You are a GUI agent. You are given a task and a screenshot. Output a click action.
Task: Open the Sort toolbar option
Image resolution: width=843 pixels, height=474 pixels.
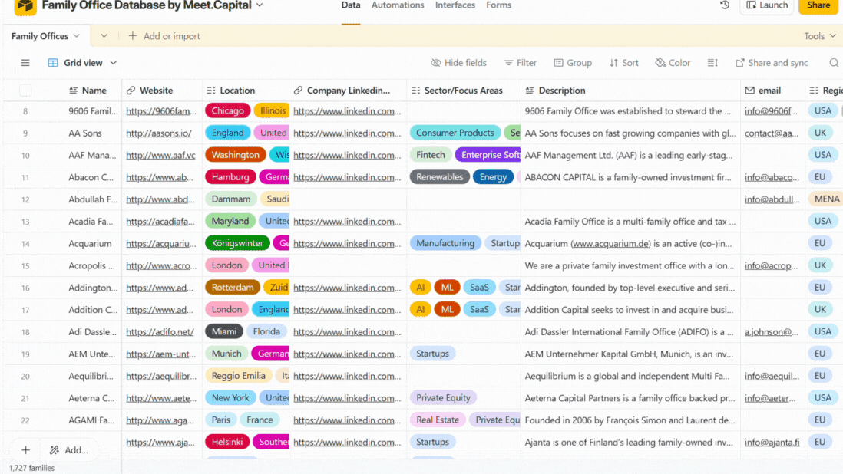pyautogui.click(x=623, y=63)
